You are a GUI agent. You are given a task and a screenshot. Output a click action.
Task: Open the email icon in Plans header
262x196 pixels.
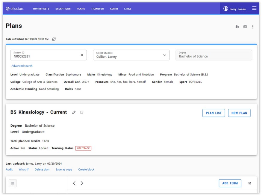(245, 27)
